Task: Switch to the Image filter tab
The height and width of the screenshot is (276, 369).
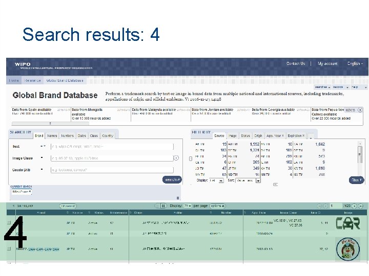Action: [x=232, y=135]
